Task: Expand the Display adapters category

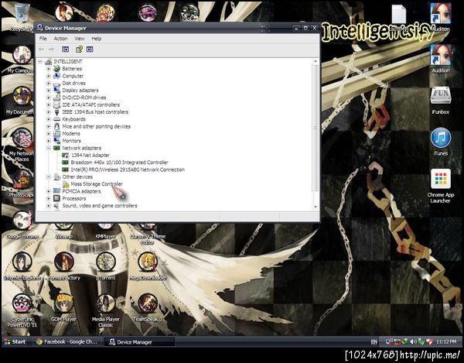Action: coord(49,91)
